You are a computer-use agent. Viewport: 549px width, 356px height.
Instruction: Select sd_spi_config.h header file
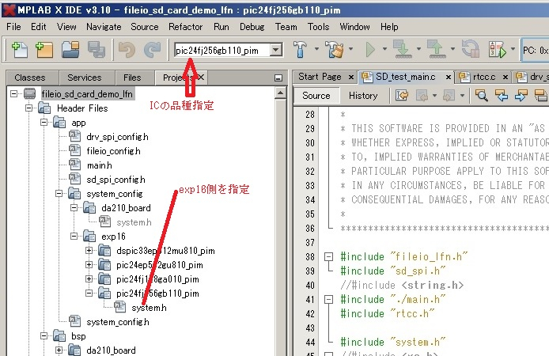coord(115,180)
